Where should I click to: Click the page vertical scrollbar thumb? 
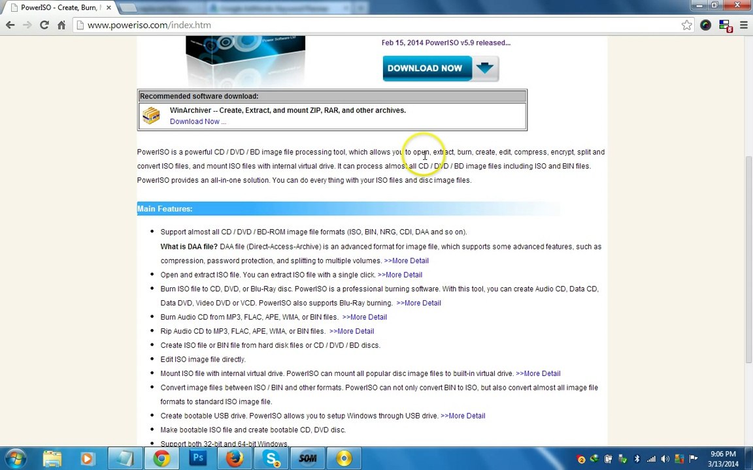click(748, 259)
